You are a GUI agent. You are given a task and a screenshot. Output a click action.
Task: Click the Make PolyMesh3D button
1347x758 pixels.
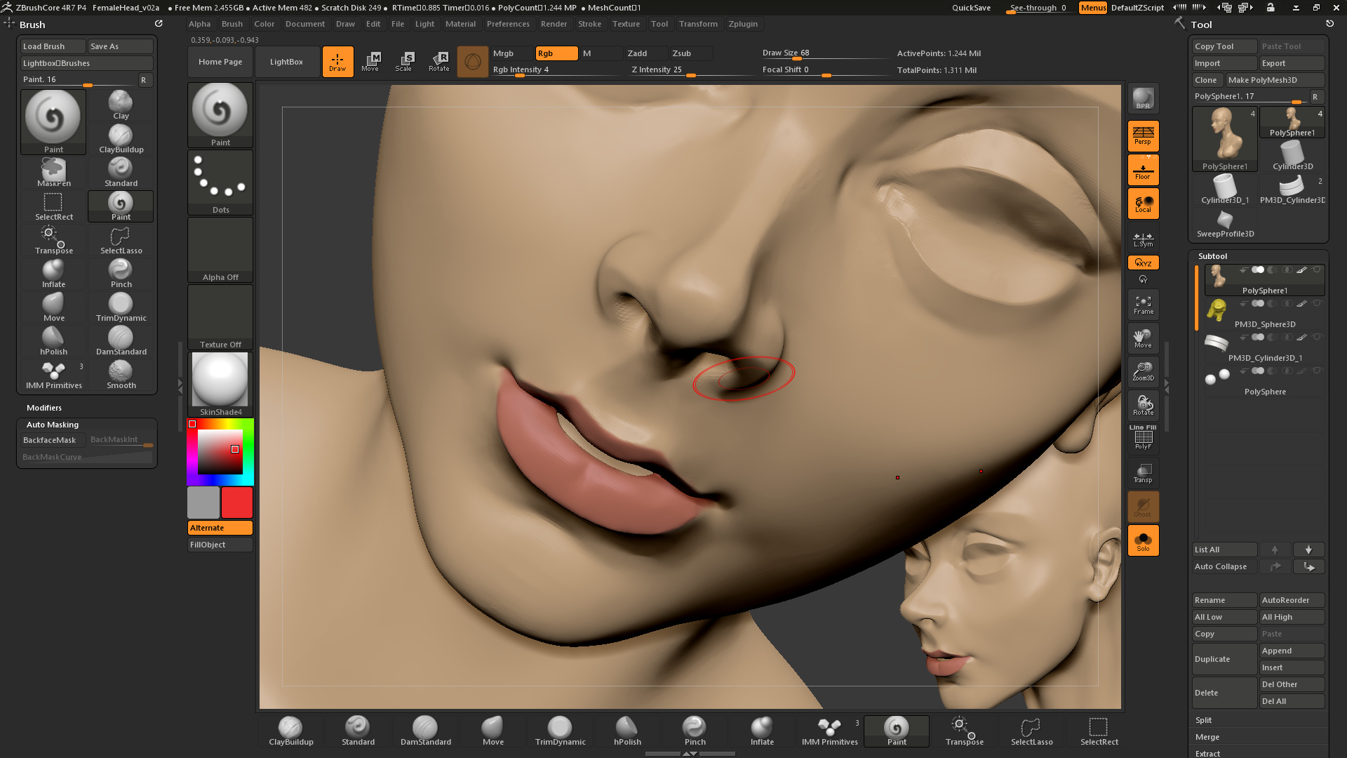1273,80
